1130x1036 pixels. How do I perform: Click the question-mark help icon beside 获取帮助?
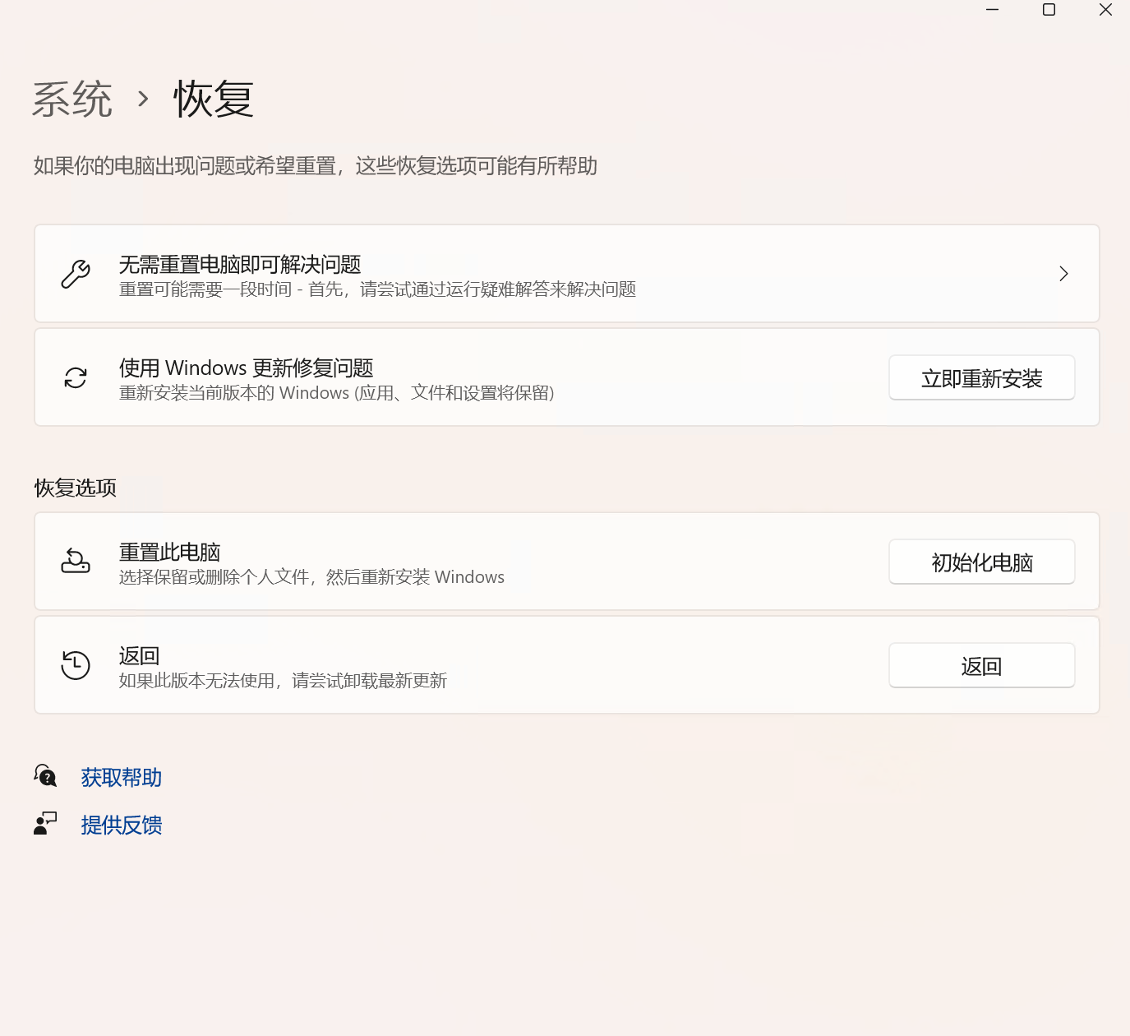click(x=46, y=775)
